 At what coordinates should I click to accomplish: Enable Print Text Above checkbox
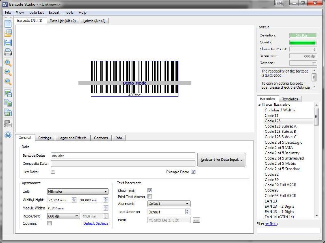(149, 196)
